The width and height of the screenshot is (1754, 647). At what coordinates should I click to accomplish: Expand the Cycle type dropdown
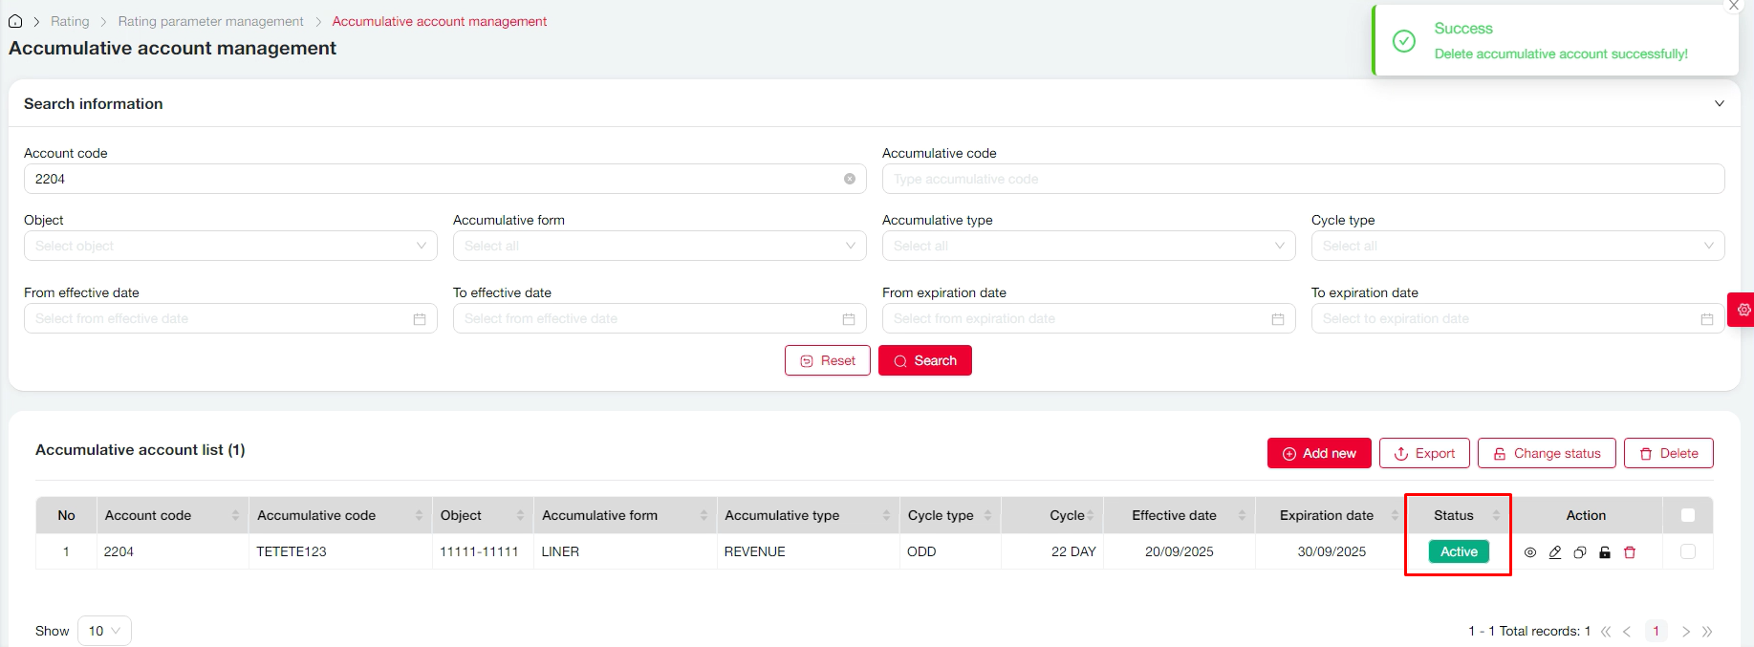click(1517, 246)
